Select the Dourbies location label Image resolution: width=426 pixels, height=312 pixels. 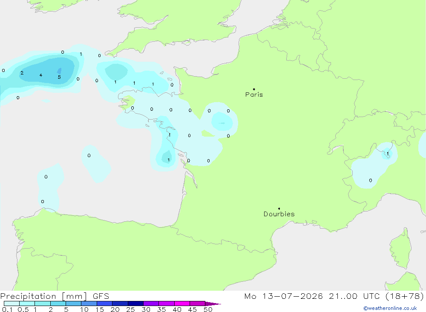pos(279,214)
